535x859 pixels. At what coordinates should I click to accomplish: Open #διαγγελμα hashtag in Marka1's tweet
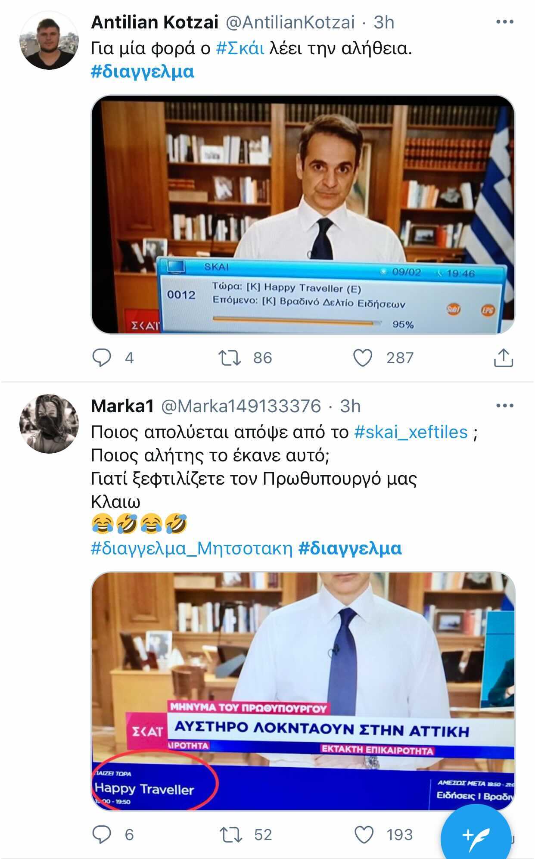point(350,548)
